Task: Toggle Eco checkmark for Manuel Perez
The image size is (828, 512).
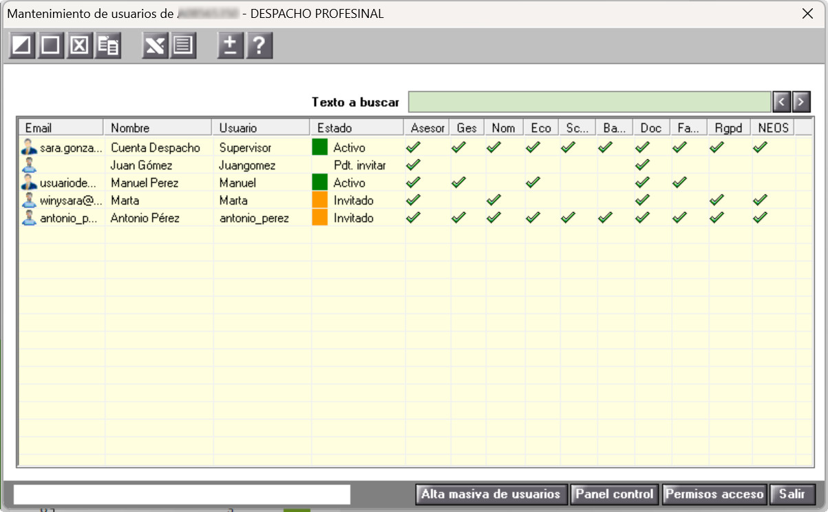Action: click(533, 183)
